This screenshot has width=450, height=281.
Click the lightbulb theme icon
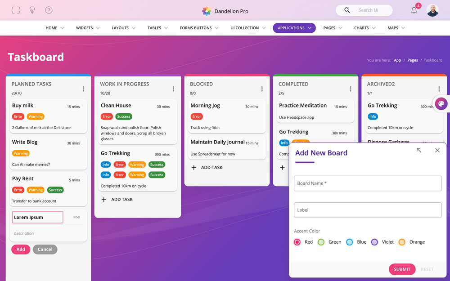click(x=32, y=10)
